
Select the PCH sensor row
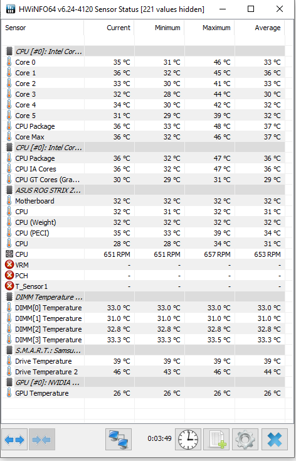tap(143, 276)
